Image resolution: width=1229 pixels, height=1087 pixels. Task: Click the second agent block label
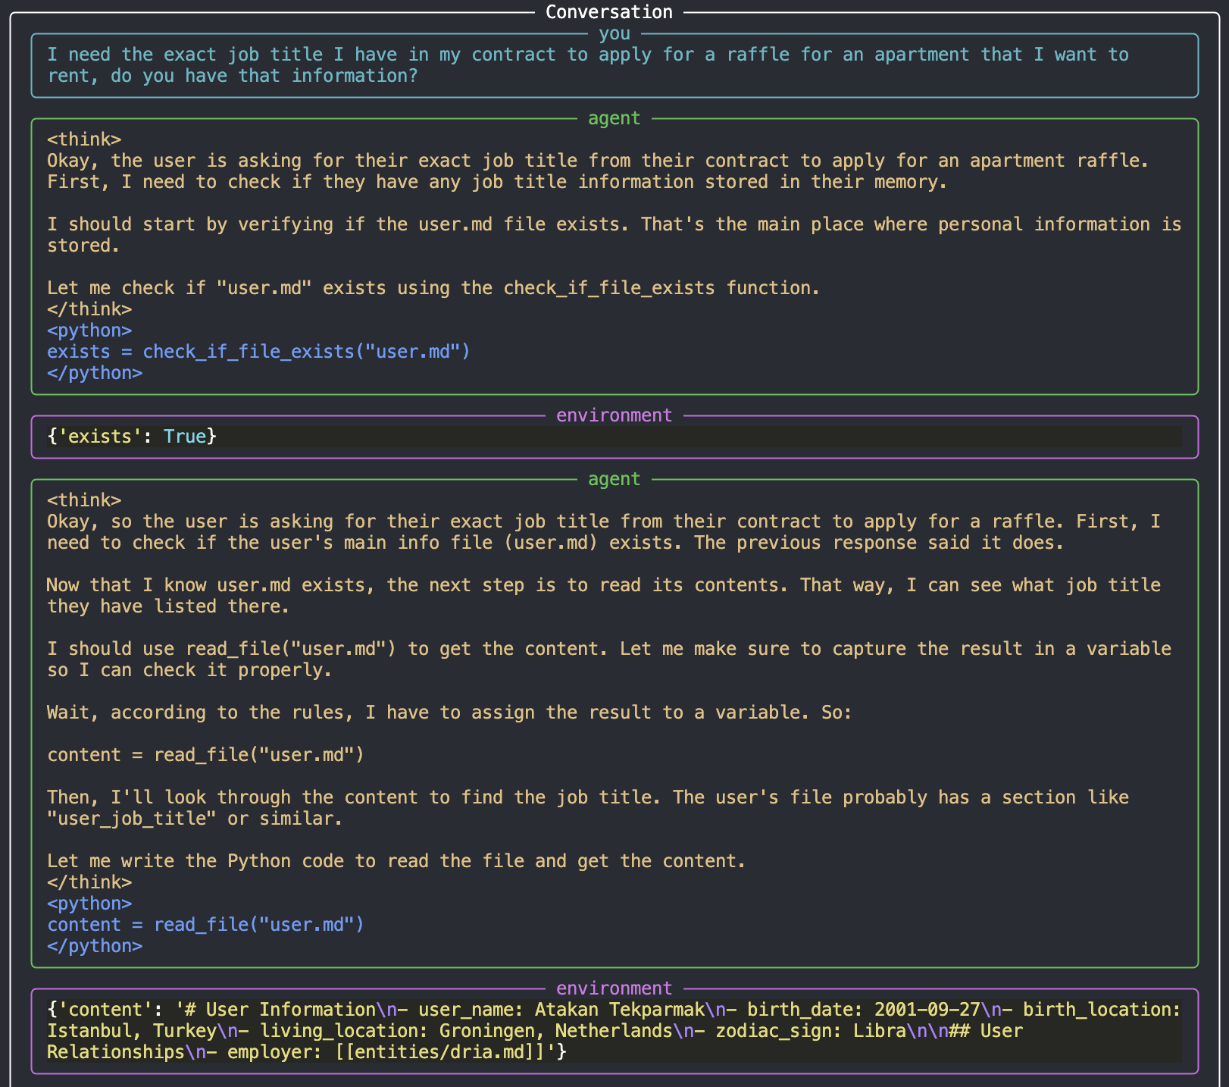[614, 479]
